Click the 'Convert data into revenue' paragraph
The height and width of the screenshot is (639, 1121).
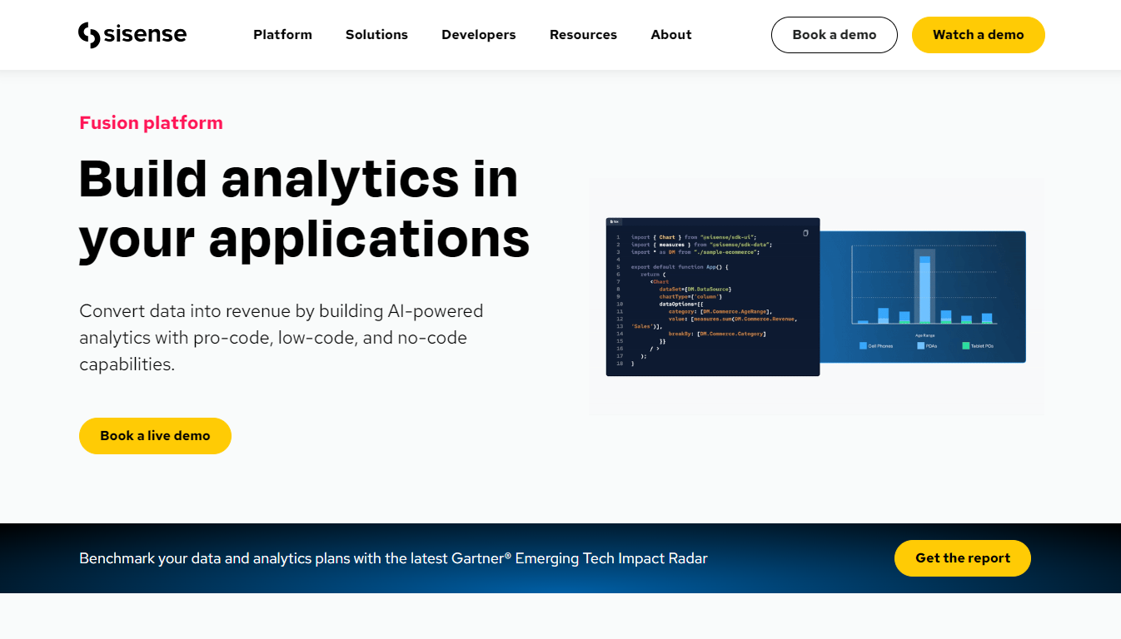coord(281,338)
